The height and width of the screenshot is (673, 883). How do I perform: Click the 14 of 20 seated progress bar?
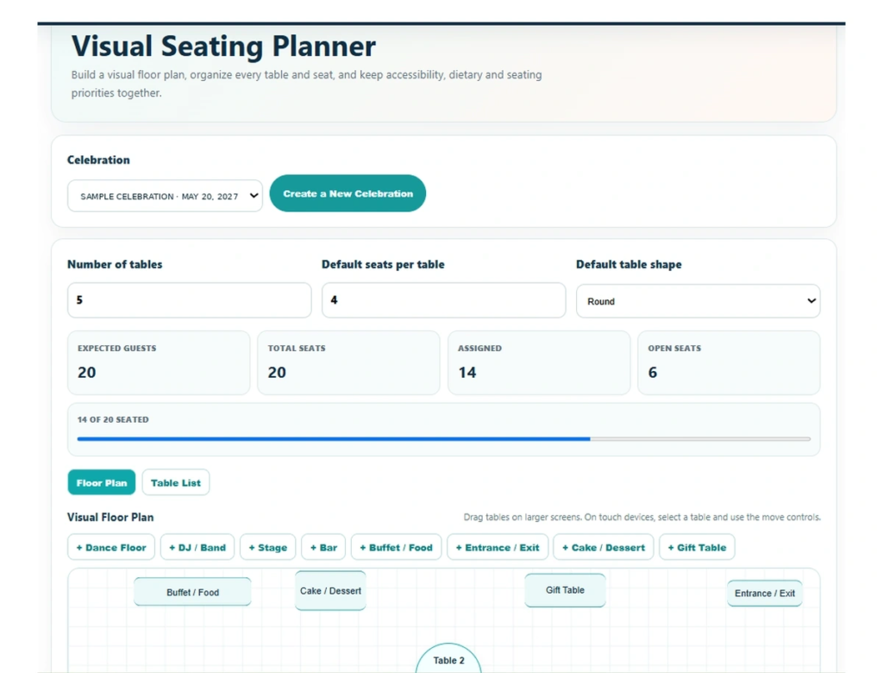coord(444,438)
